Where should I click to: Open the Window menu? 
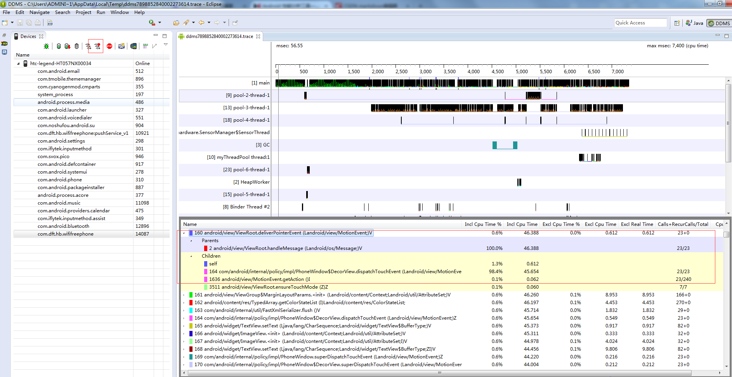coord(119,12)
